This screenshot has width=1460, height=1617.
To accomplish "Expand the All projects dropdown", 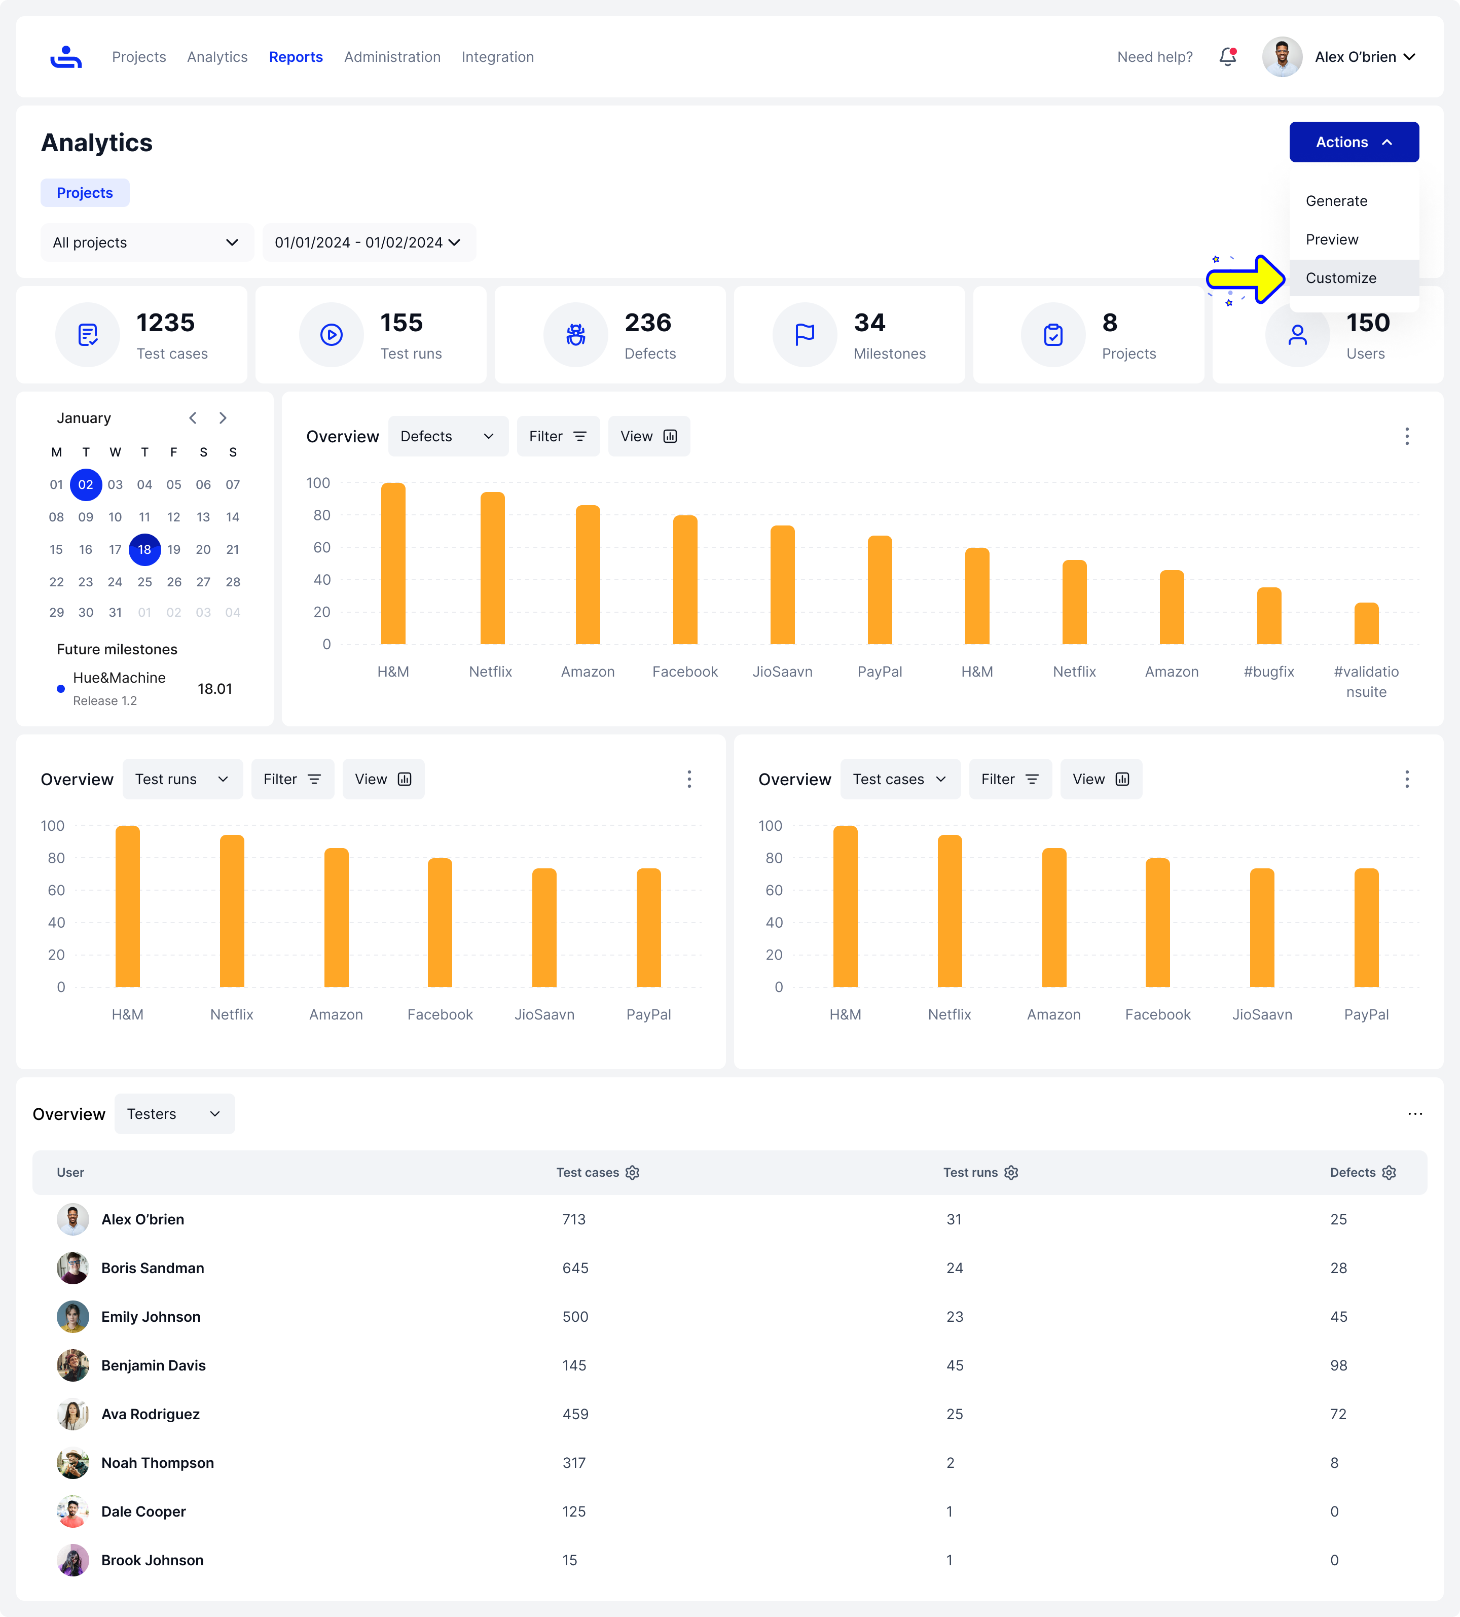I will pos(147,242).
